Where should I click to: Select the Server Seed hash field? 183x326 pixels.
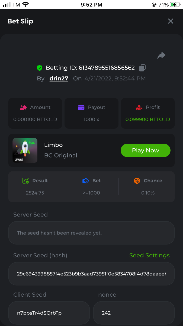point(91,274)
